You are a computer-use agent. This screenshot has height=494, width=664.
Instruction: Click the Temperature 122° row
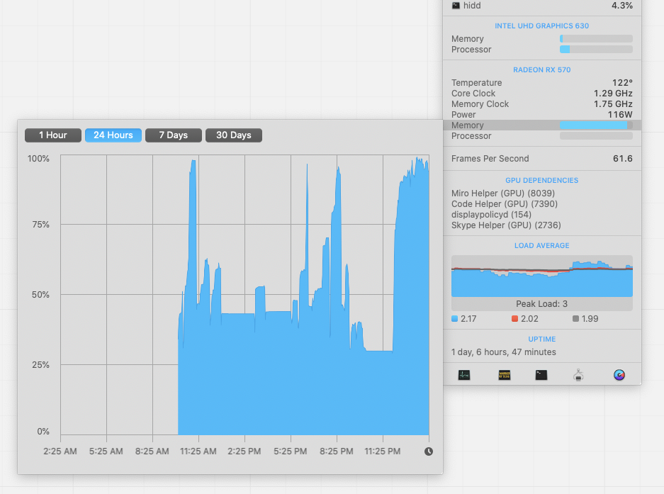pos(542,83)
